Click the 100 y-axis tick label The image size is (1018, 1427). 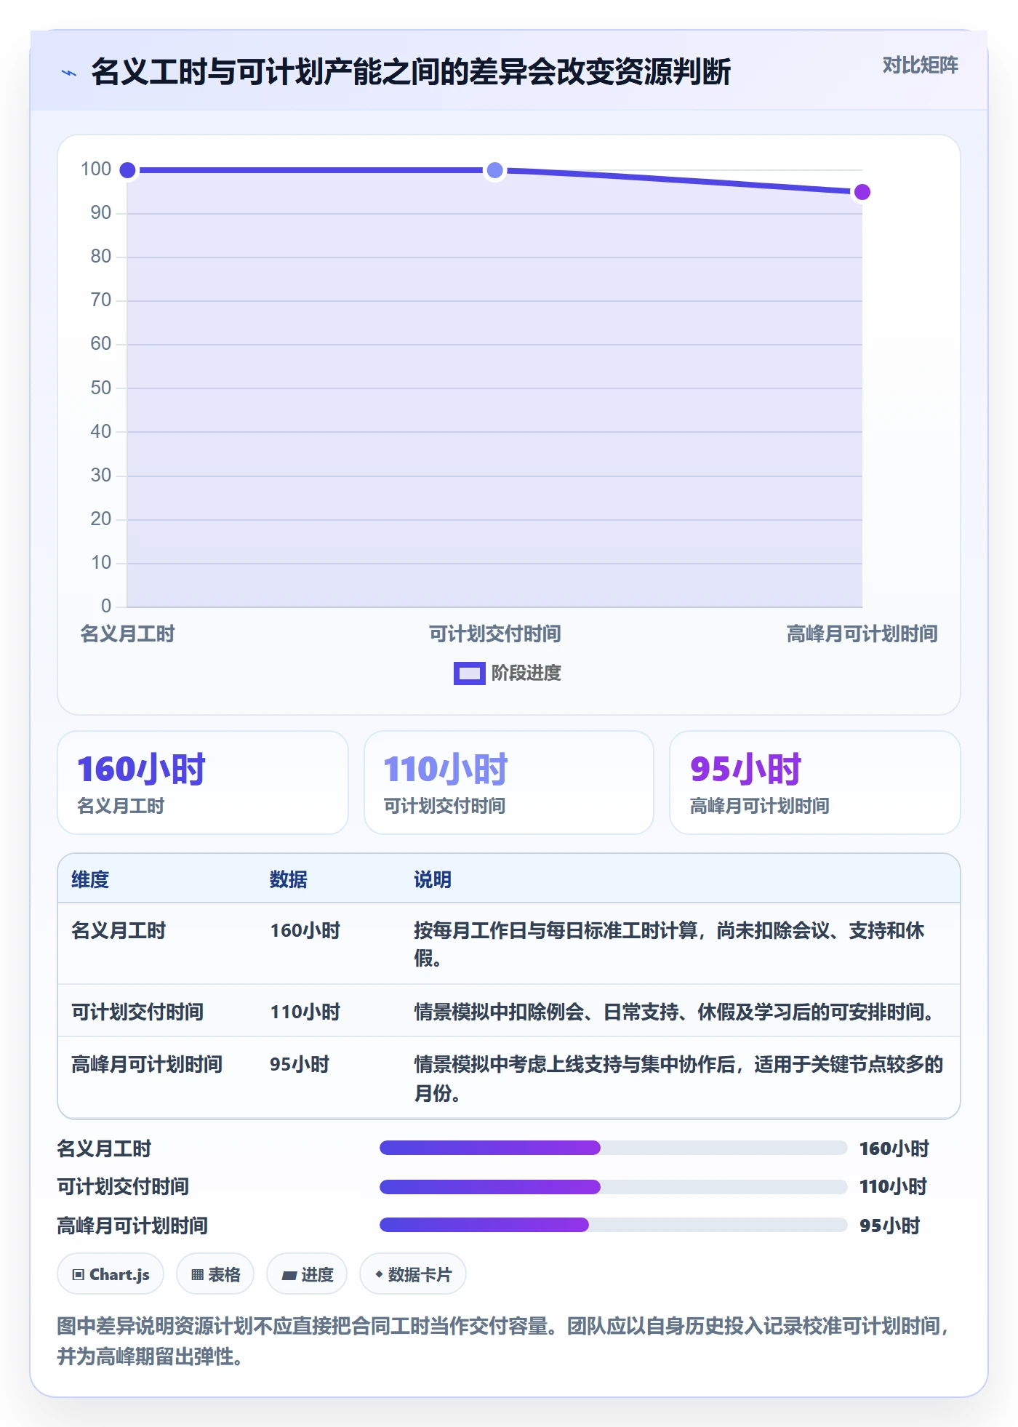click(x=96, y=169)
